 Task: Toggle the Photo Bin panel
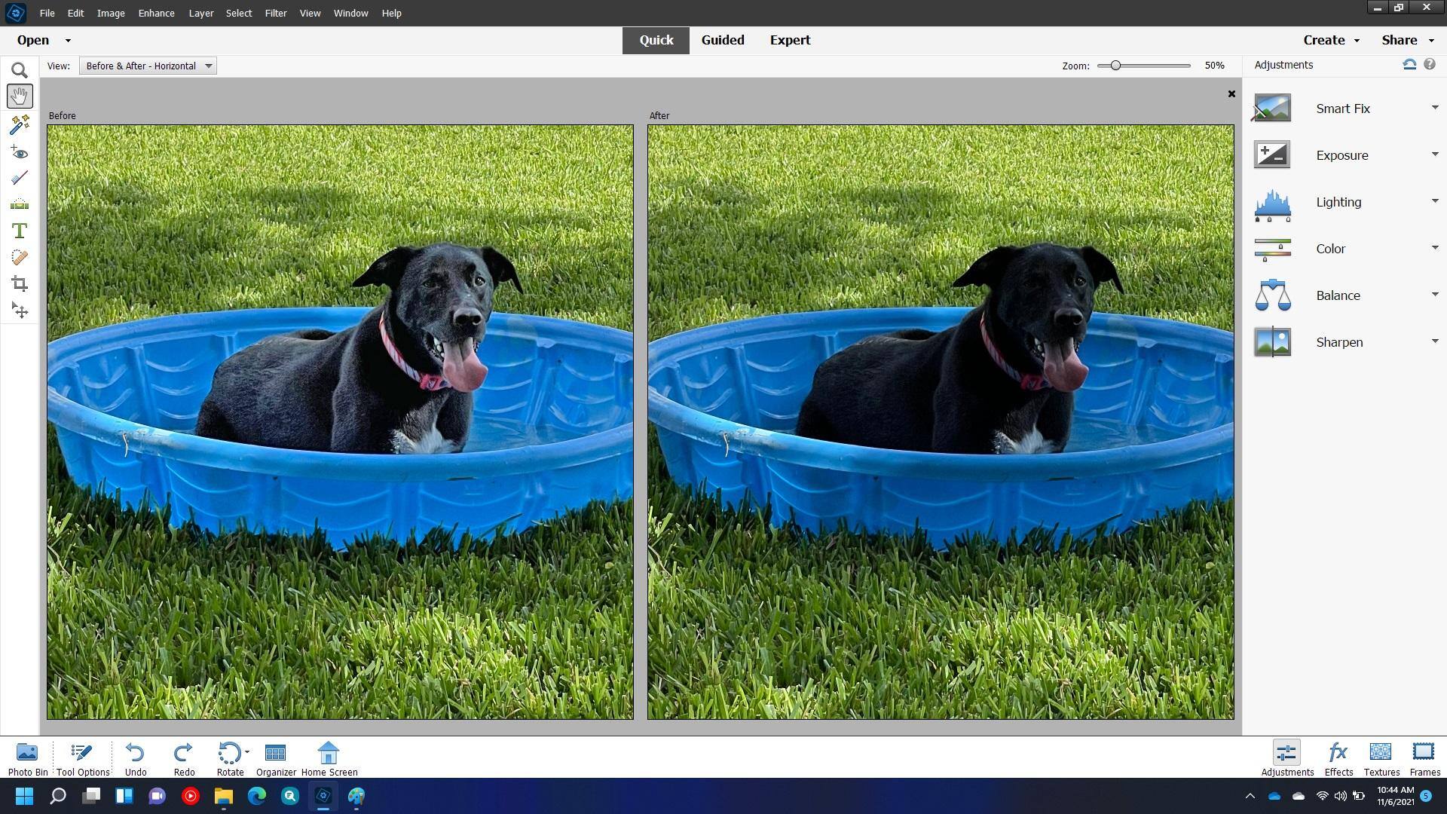coord(28,758)
